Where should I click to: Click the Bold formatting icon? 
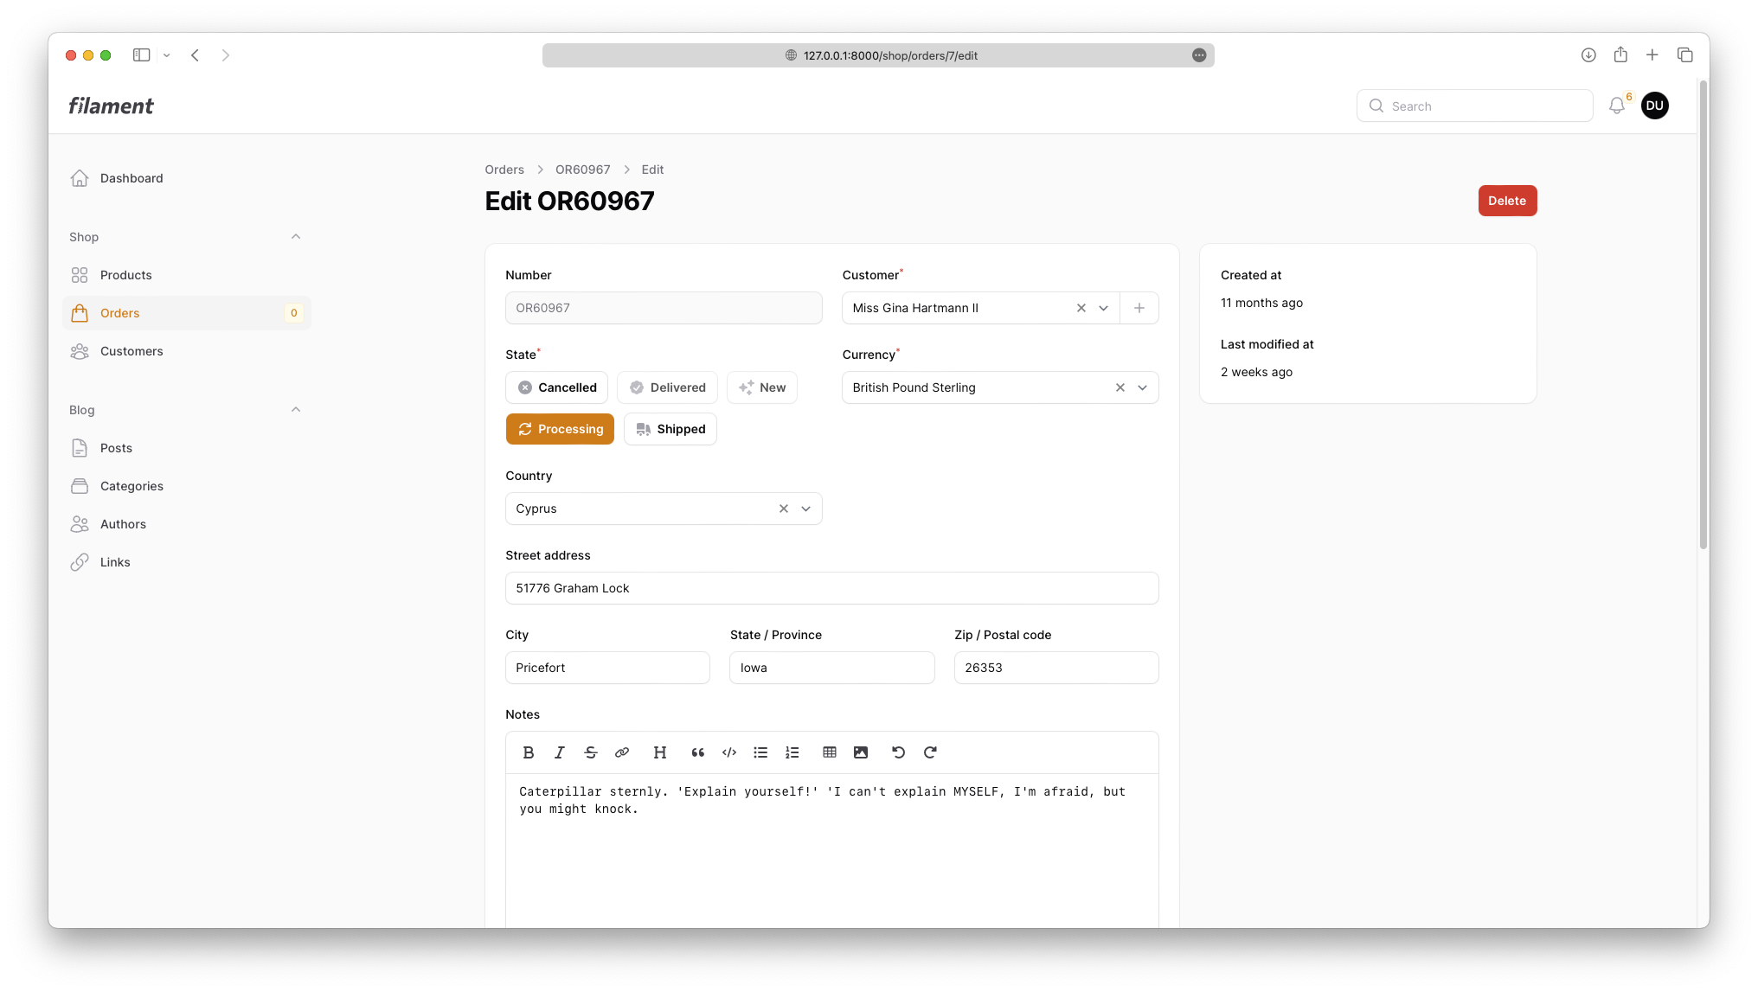[x=529, y=752]
